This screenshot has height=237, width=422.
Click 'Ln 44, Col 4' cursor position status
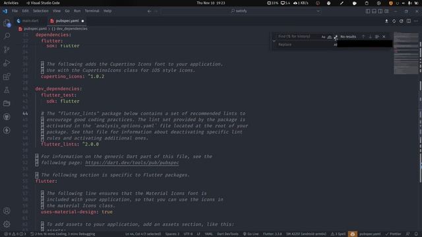(143, 234)
